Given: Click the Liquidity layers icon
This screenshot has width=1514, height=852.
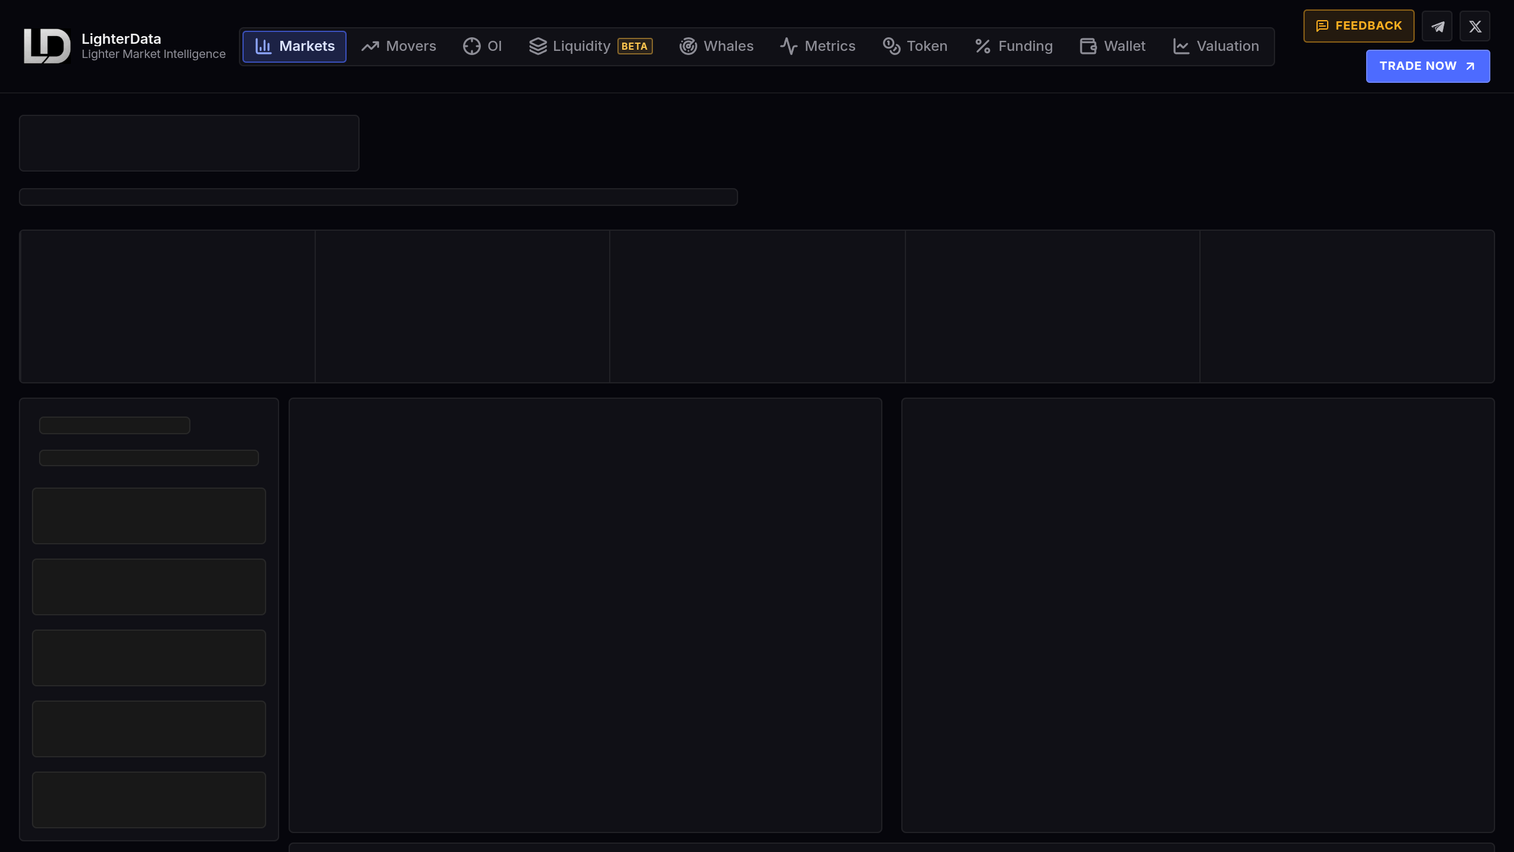Looking at the screenshot, I should (x=538, y=46).
